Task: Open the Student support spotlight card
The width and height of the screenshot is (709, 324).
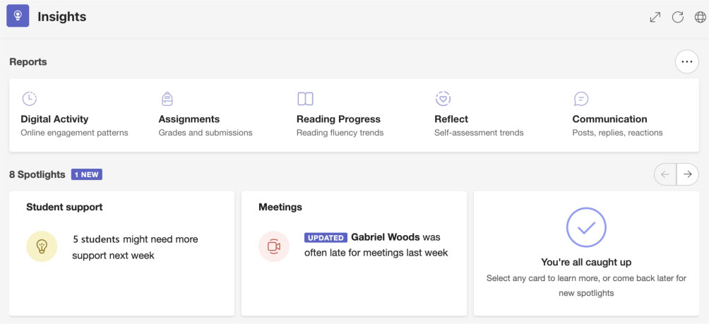Action: (x=121, y=253)
